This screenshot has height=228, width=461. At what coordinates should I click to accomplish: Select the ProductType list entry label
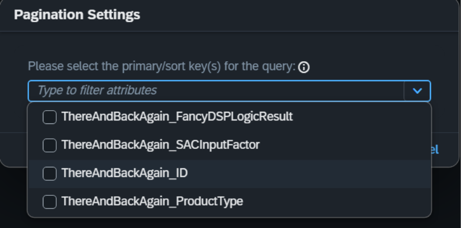pos(152,201)
